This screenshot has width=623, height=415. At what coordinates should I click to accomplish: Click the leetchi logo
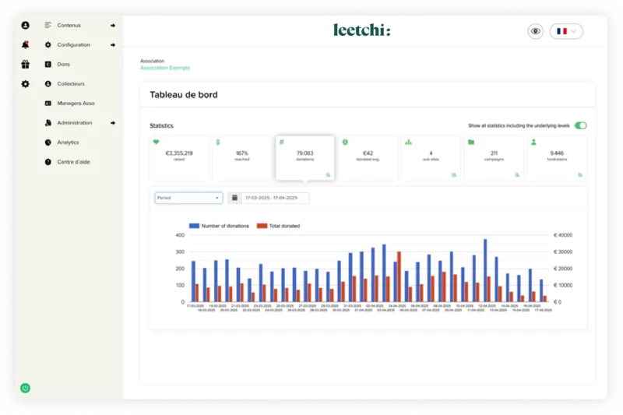(x=361, y=30)
